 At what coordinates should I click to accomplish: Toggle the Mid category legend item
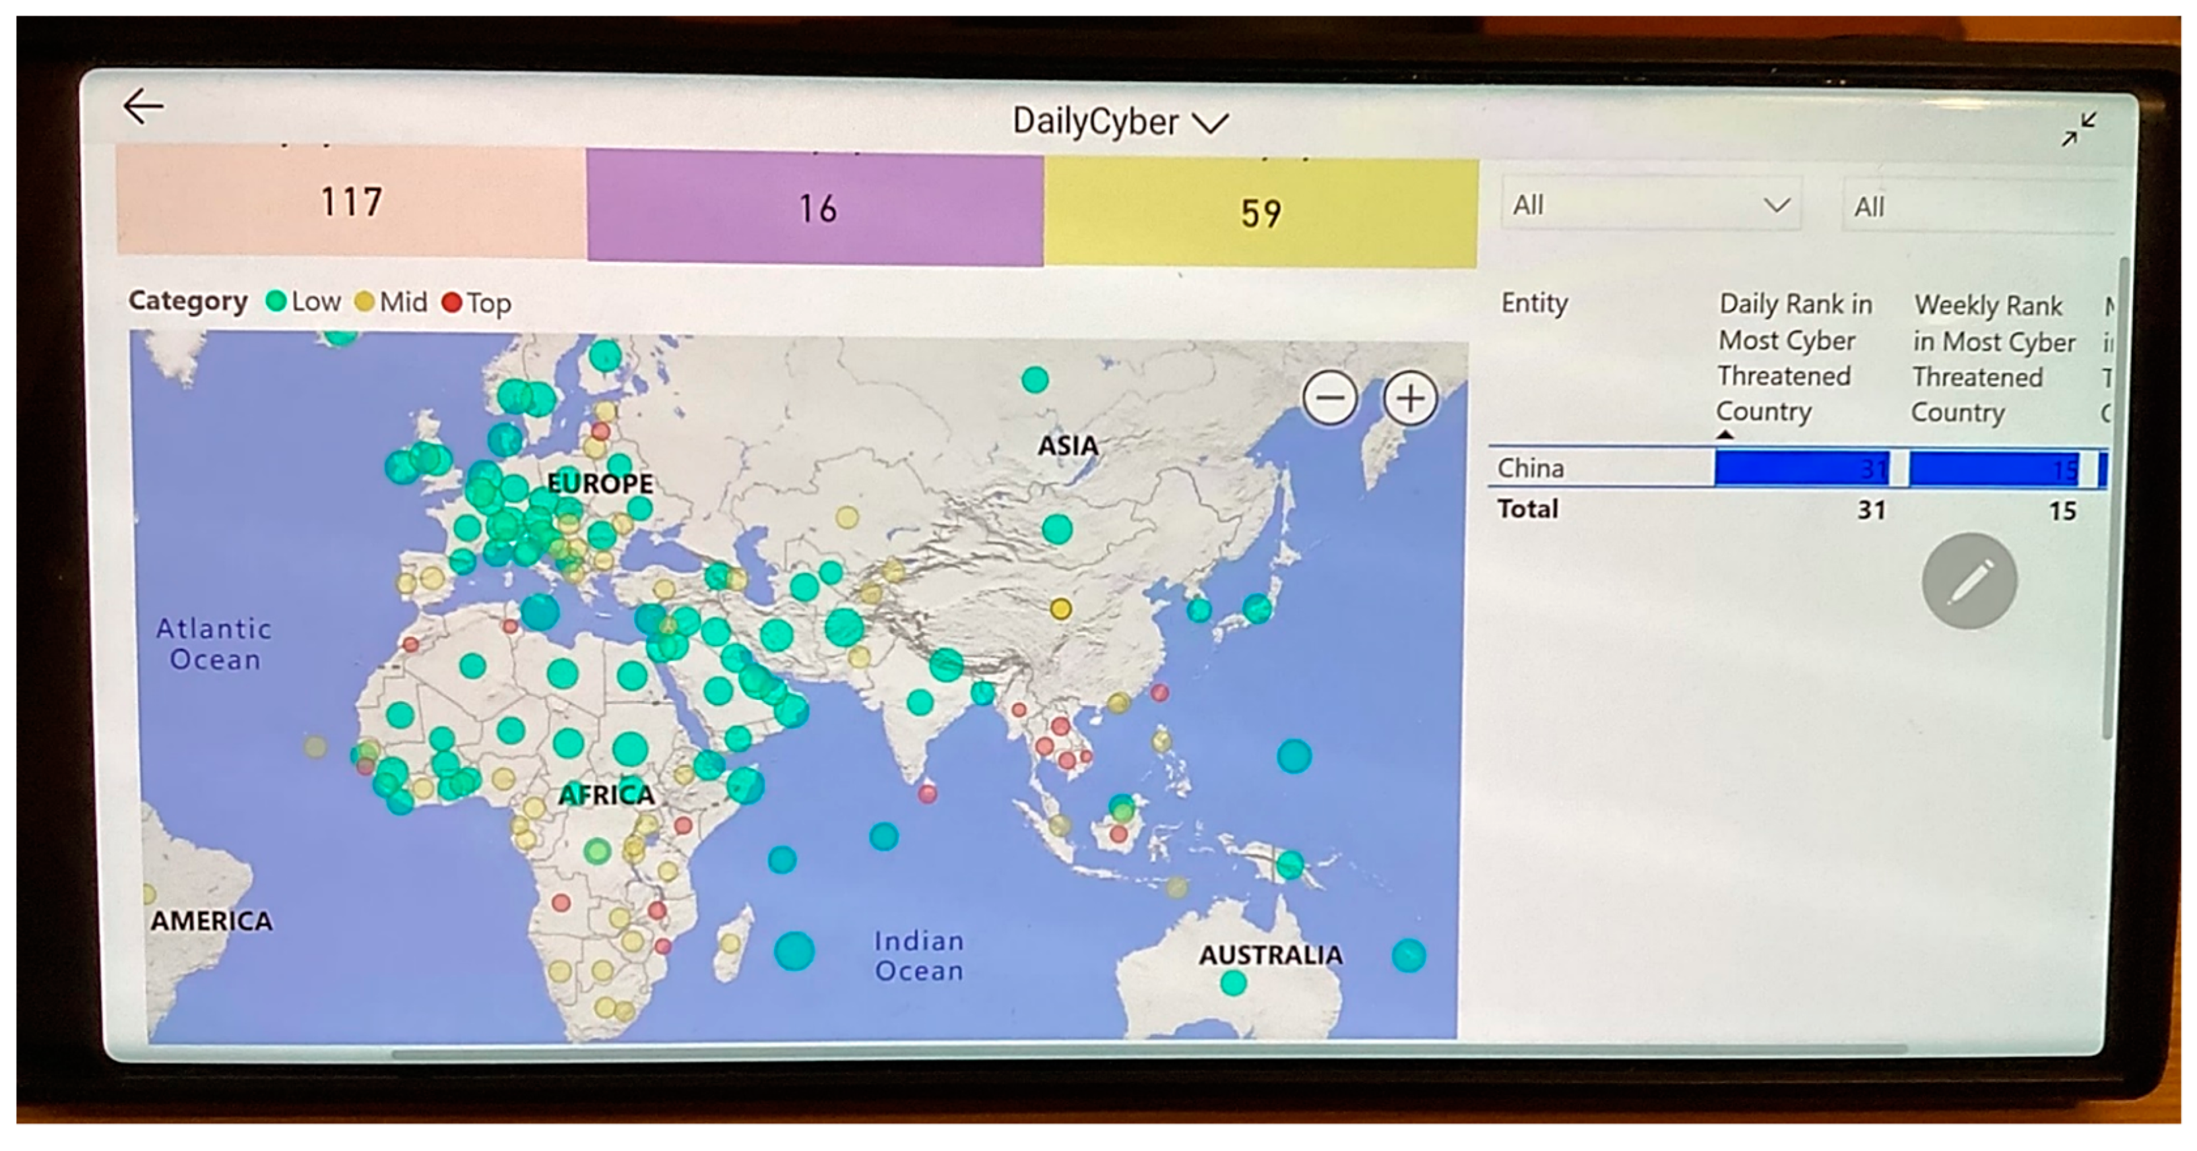391,302
